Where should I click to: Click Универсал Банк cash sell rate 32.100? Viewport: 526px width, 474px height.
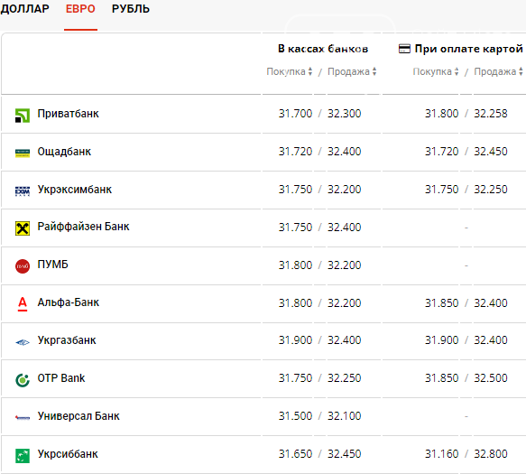click(x=344, y=416)
